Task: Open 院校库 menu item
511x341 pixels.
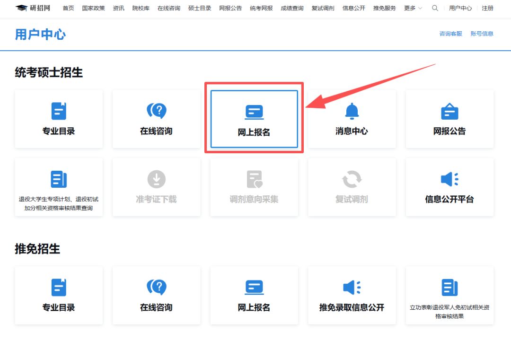Action: click(141, 8)
